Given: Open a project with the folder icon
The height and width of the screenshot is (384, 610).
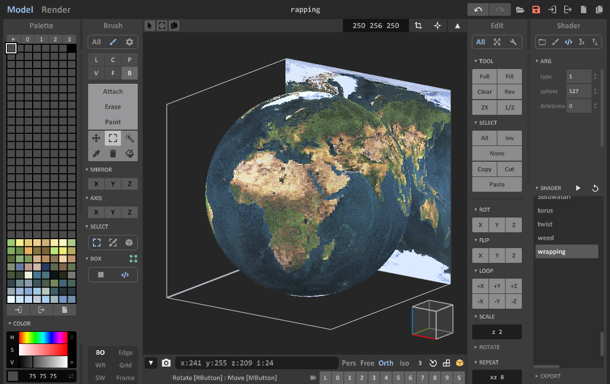Looking at the screenshot, I should (x=520, y=9).
